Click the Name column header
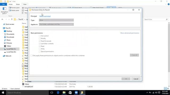170x95 pixels. 24,23
